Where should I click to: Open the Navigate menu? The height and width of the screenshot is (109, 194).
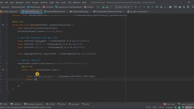click(20, 2)
